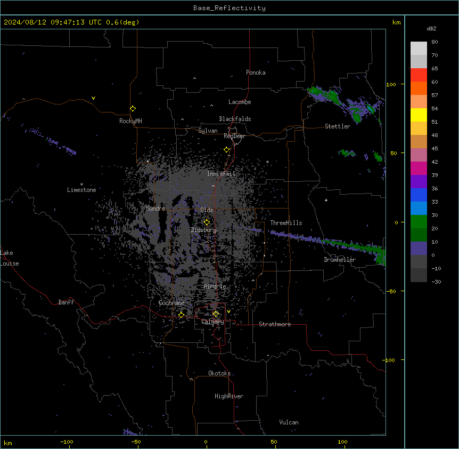The width and height of the screenshot is (459, 449).
Task: Click the Limestone label
Action: click(x=81, y=190)
